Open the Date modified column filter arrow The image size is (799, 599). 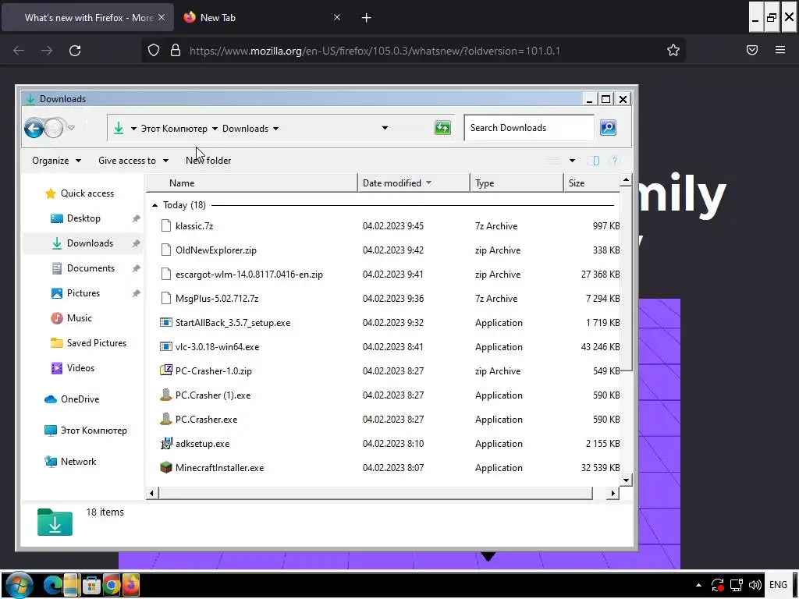pyautogui.click(x=428, y=183)
